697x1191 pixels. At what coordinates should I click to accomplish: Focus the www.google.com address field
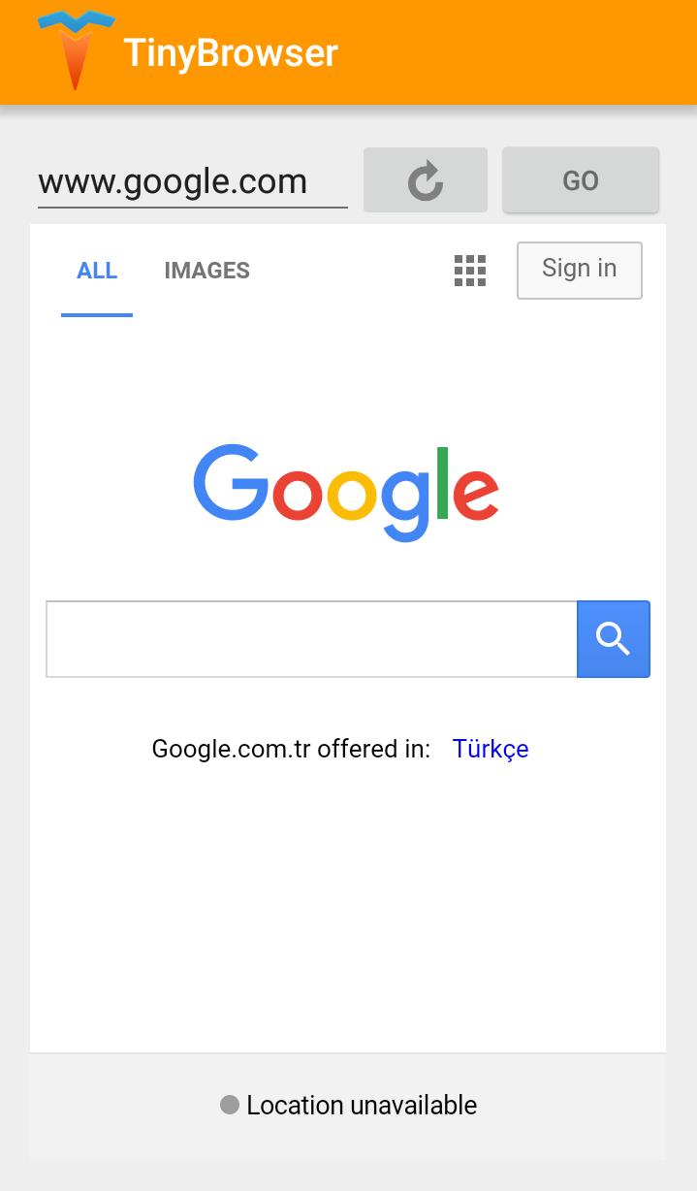(193, 181)
